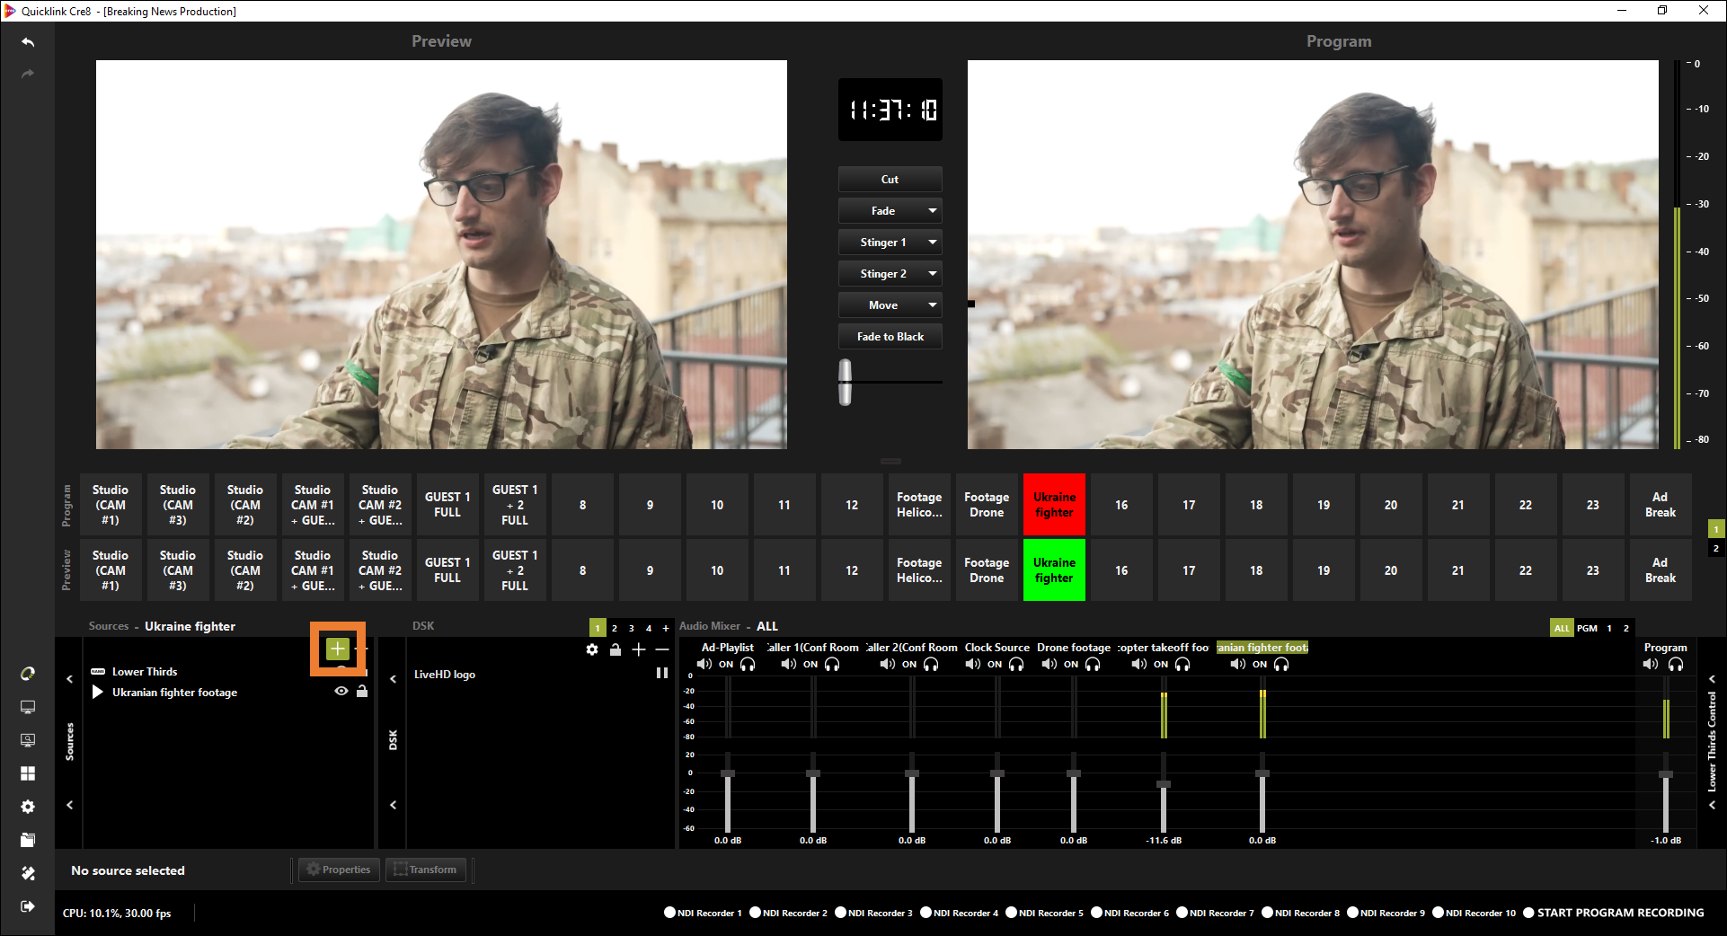Expand the Stinger 1 dropdown arrow
Screen dimensions: 1727x936
pos(933,243)
